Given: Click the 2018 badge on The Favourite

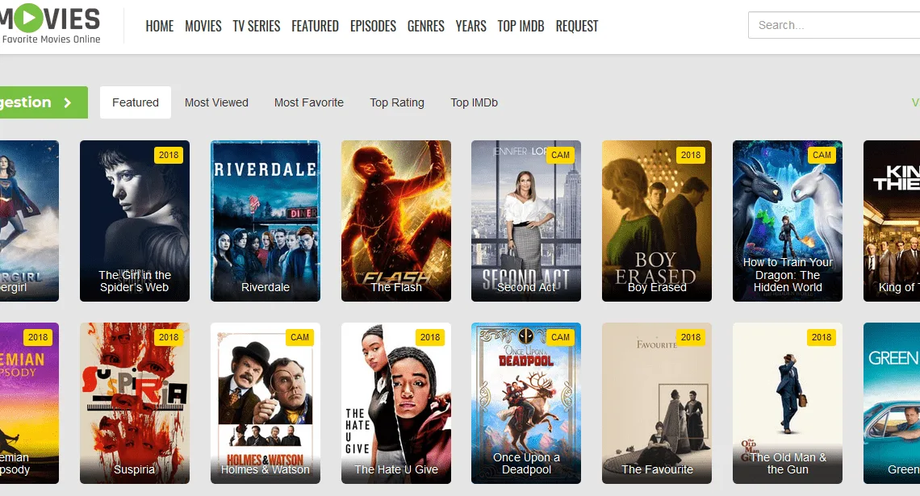Looking at the screenshot, I should [x=691, y=337].
